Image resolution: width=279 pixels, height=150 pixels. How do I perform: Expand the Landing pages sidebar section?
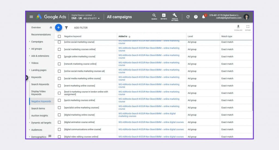click(29, 70)
